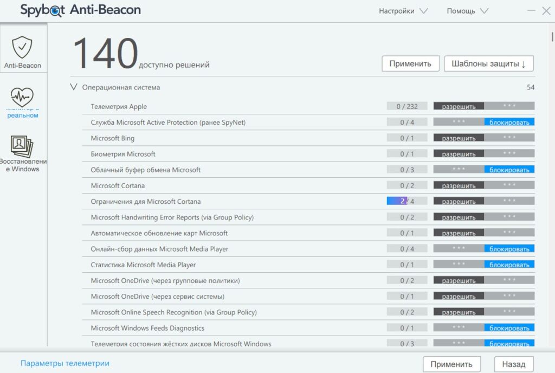Click the 0 / 232 Apple telemetry counter
555x373 pixels.
pos(407,106)
